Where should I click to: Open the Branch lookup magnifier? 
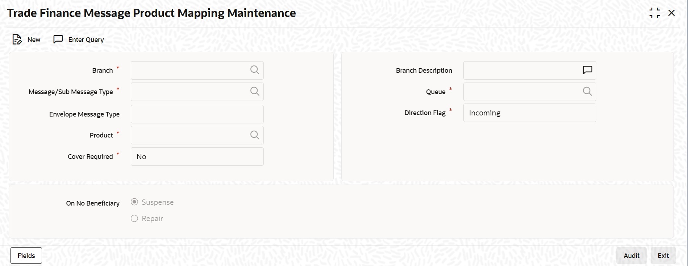pyautogui.click(x=255, y=70)
